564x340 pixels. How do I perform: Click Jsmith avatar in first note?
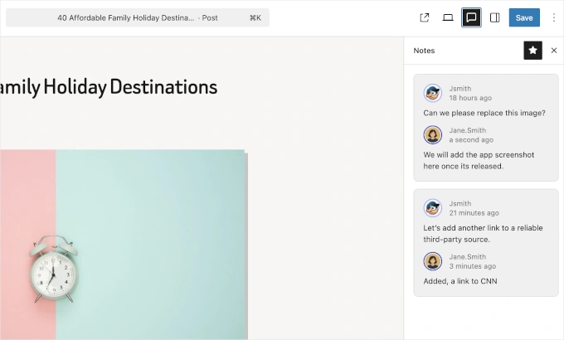point(432,92)
